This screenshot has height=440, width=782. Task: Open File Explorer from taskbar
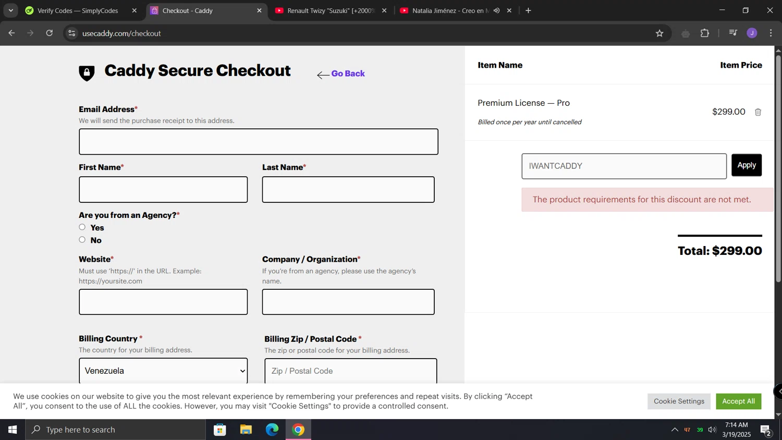tap(246, 430)
